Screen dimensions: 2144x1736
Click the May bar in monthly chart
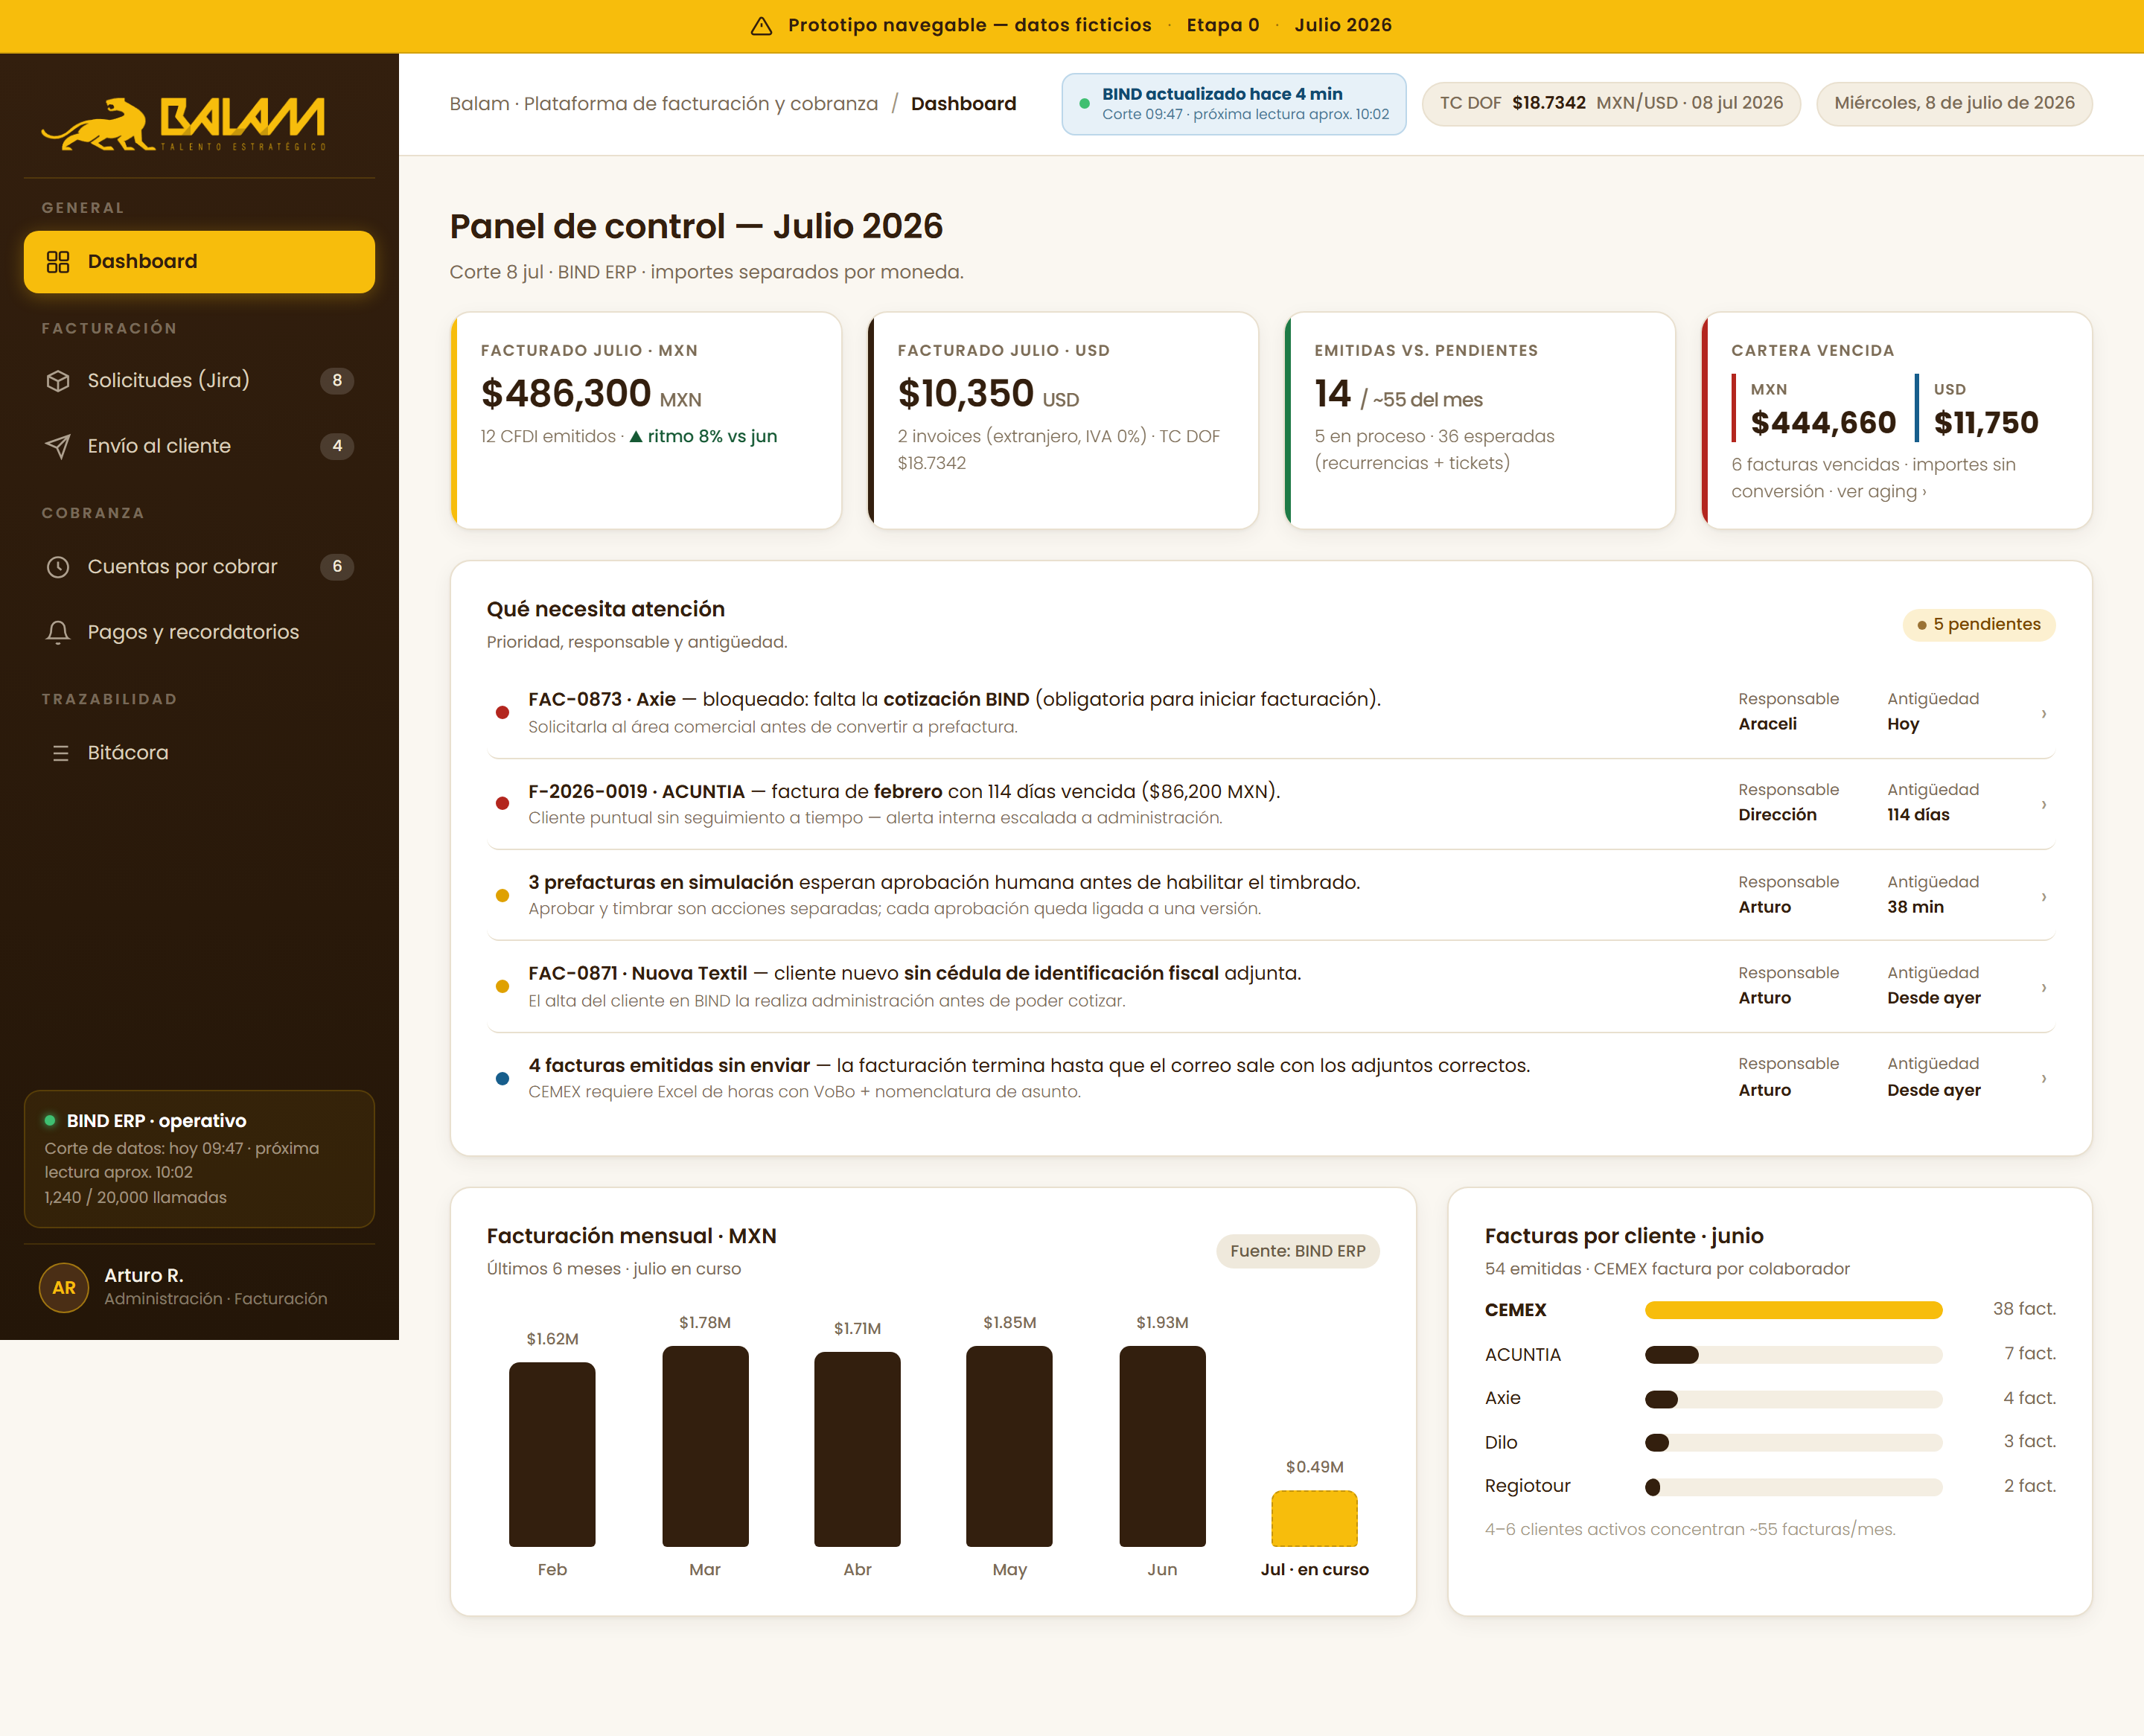(1009, 1446)
